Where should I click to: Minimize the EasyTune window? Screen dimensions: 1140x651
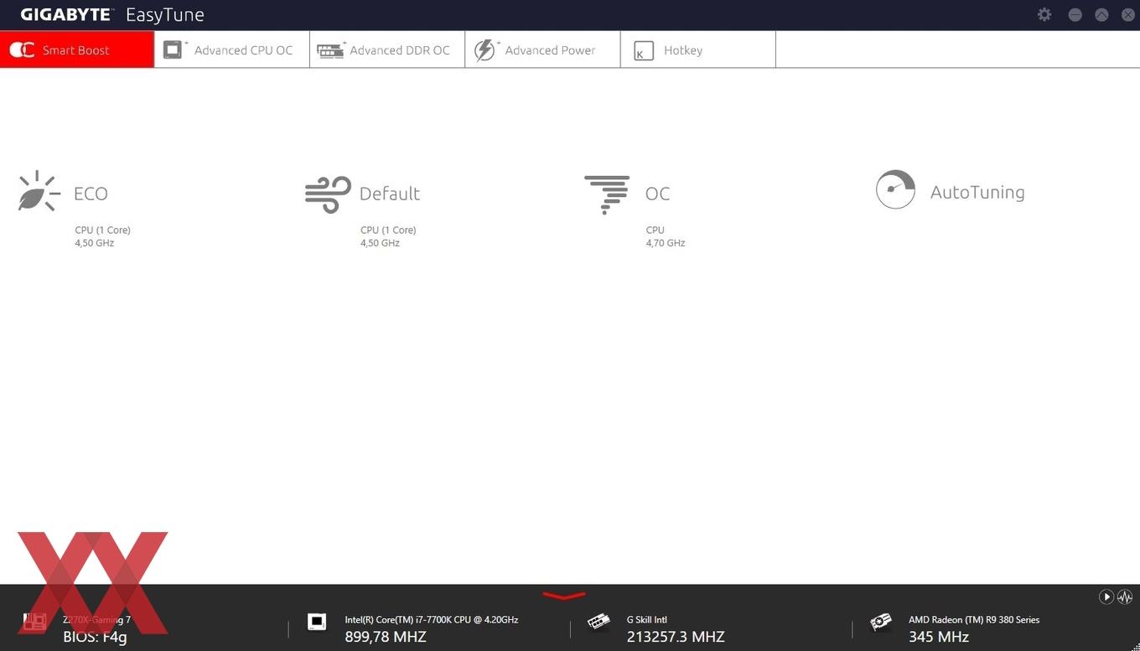pyautogui.click(x=1075, y=15)
